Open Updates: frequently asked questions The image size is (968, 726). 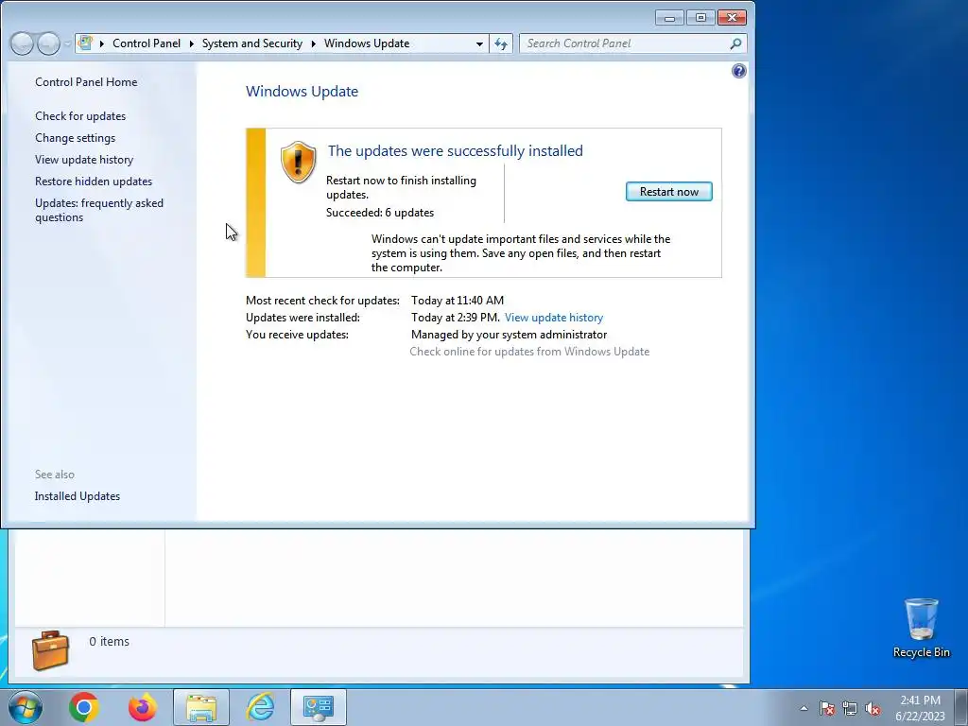click(98, 210)
